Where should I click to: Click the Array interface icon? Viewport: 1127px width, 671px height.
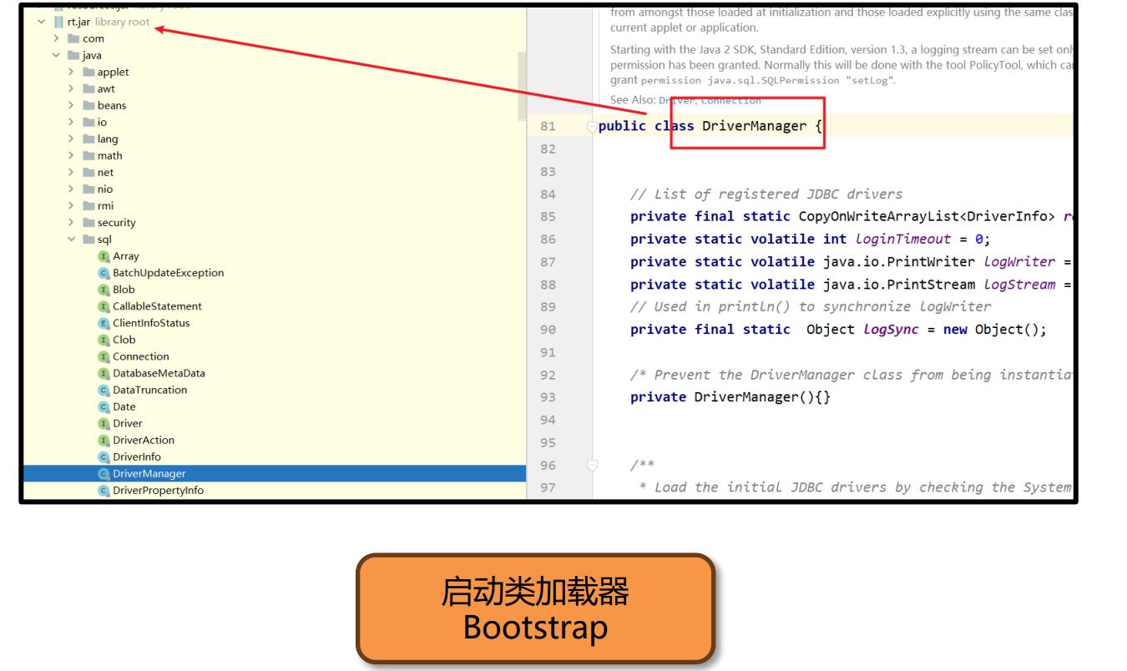tap(104, 256)
